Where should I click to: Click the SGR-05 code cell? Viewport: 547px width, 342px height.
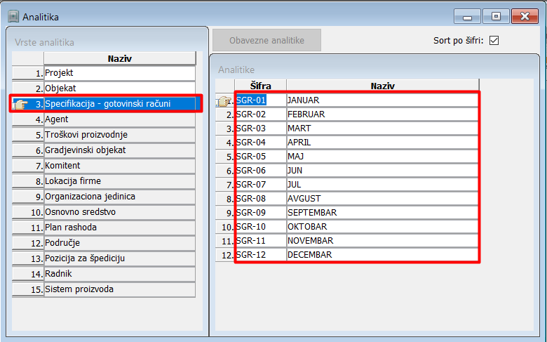click(x=261, y=157)
